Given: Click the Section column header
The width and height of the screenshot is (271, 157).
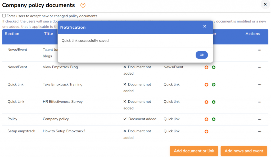Looking at the screenshot, I should [x=12, y=34].
